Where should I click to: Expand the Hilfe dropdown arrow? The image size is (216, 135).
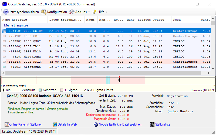(x=106, y=12)
